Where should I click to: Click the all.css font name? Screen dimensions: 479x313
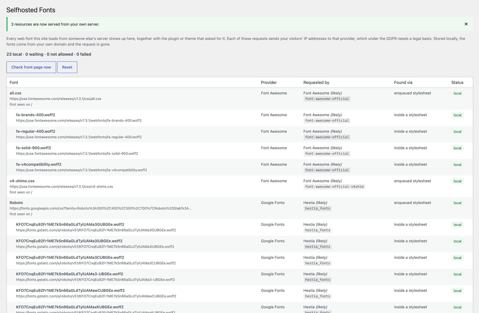[x=16, y=93]
